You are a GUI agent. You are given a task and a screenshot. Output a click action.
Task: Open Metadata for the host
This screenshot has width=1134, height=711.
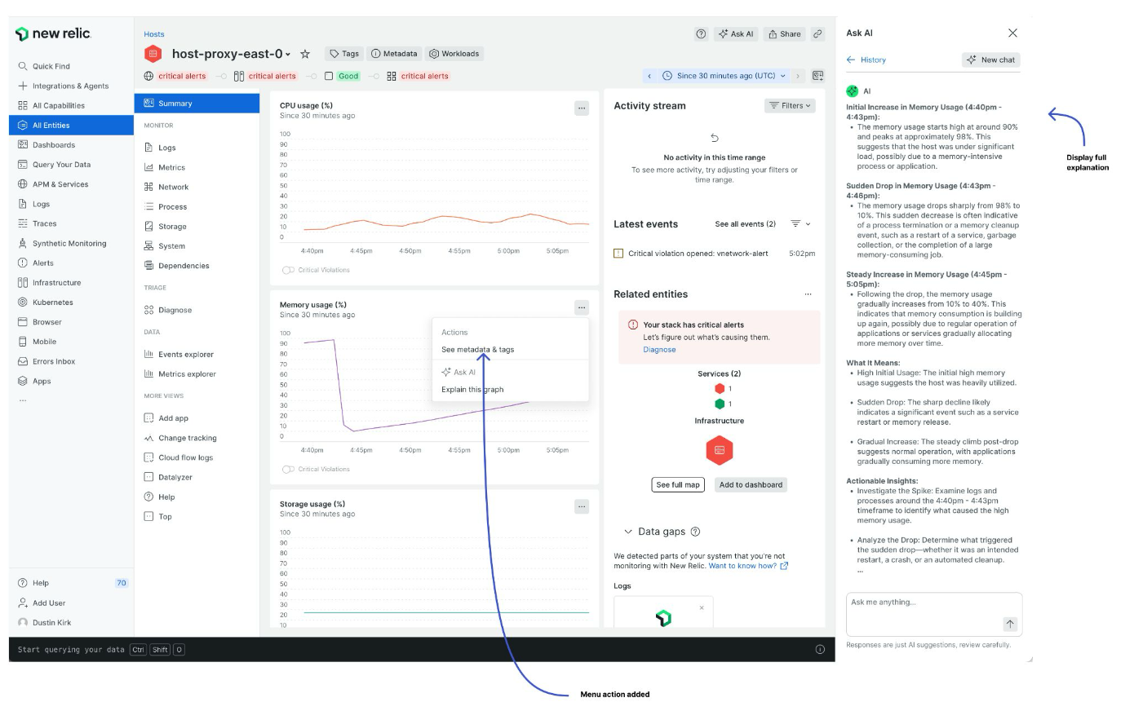tap(394, 54)
